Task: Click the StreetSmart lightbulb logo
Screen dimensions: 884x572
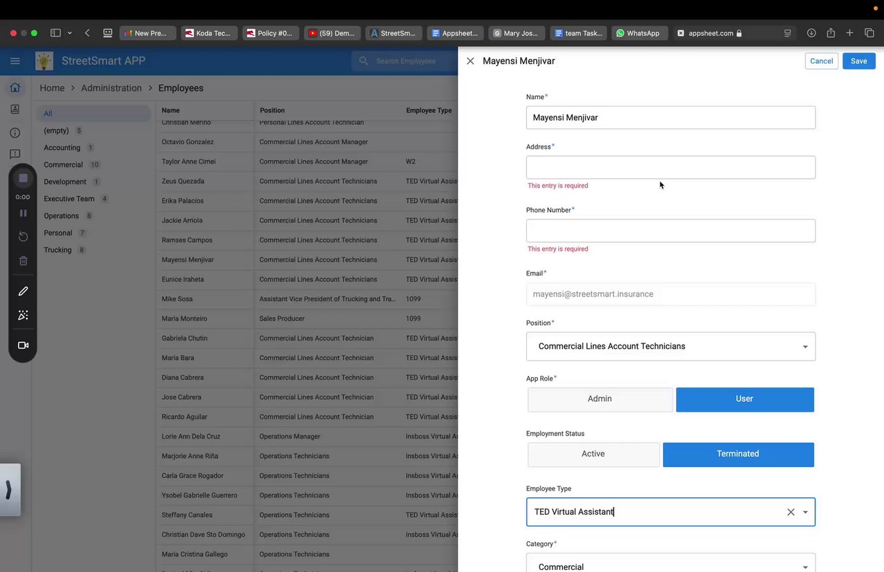Action: pos(44,61)
